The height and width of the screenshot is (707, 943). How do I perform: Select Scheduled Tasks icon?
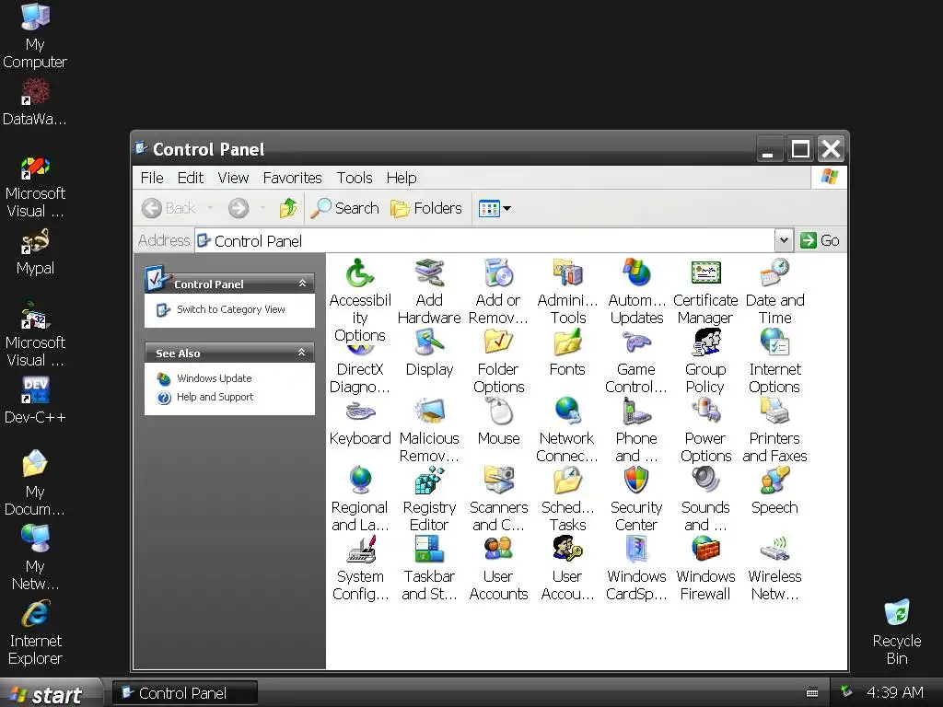pos(567,481)
